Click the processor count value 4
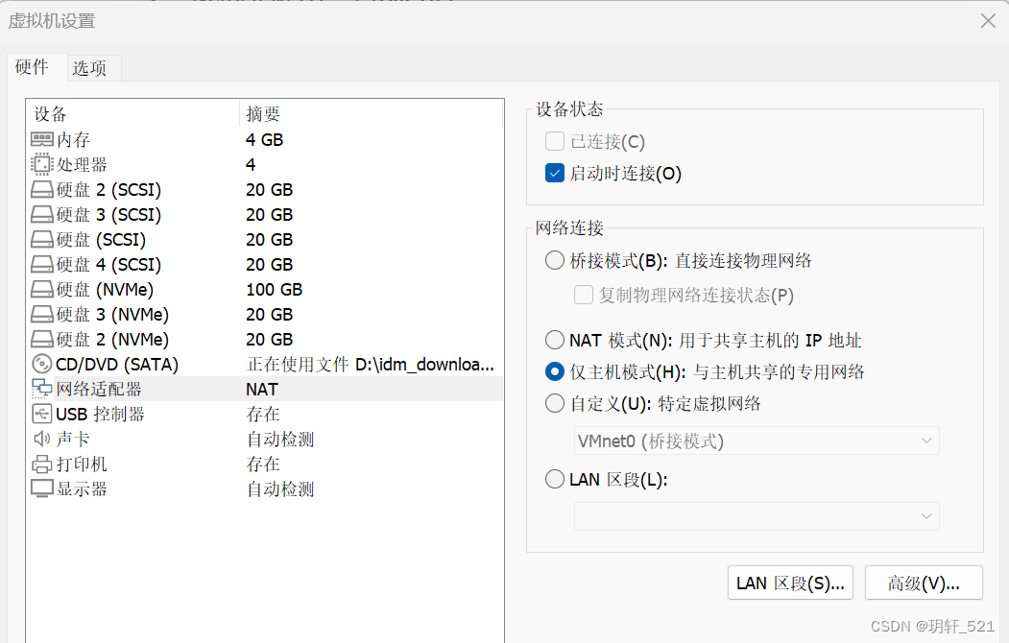 click(251, 165)
